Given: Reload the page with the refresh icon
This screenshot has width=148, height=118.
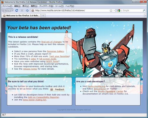Looking at the screenshot, I should (17, 10).
